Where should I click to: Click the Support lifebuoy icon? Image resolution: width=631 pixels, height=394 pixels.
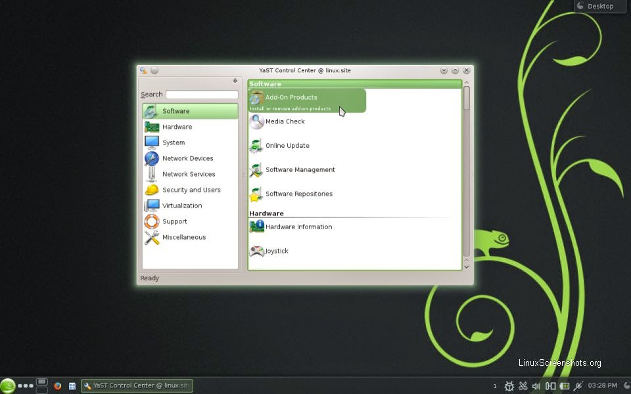coord(151,221)
